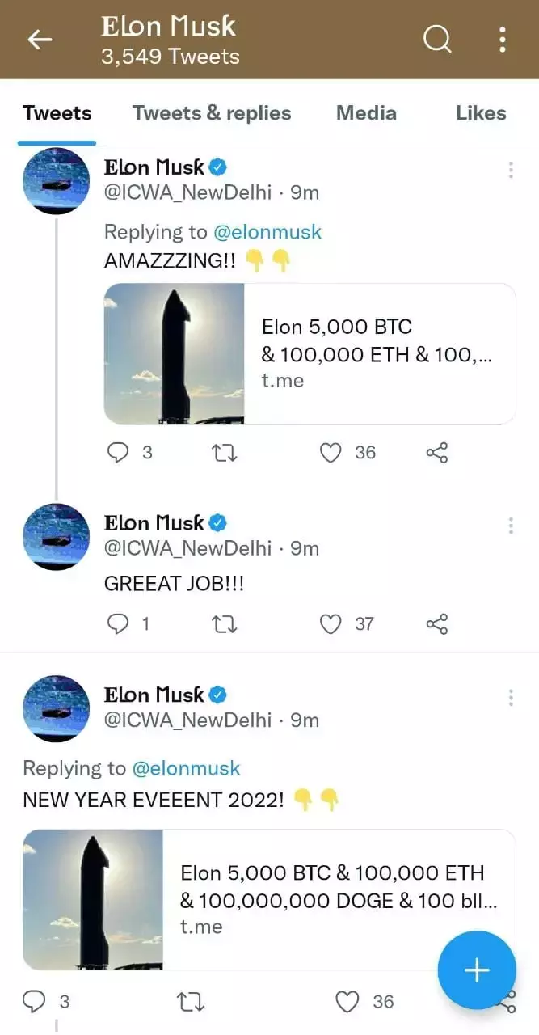Expand options for the GREEAT JOB tweet
This screenshot has width=539, height=1035.
(511, 526)
